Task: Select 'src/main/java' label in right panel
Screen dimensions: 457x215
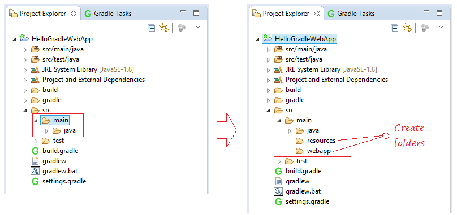Action: click(x=306, y=50)
